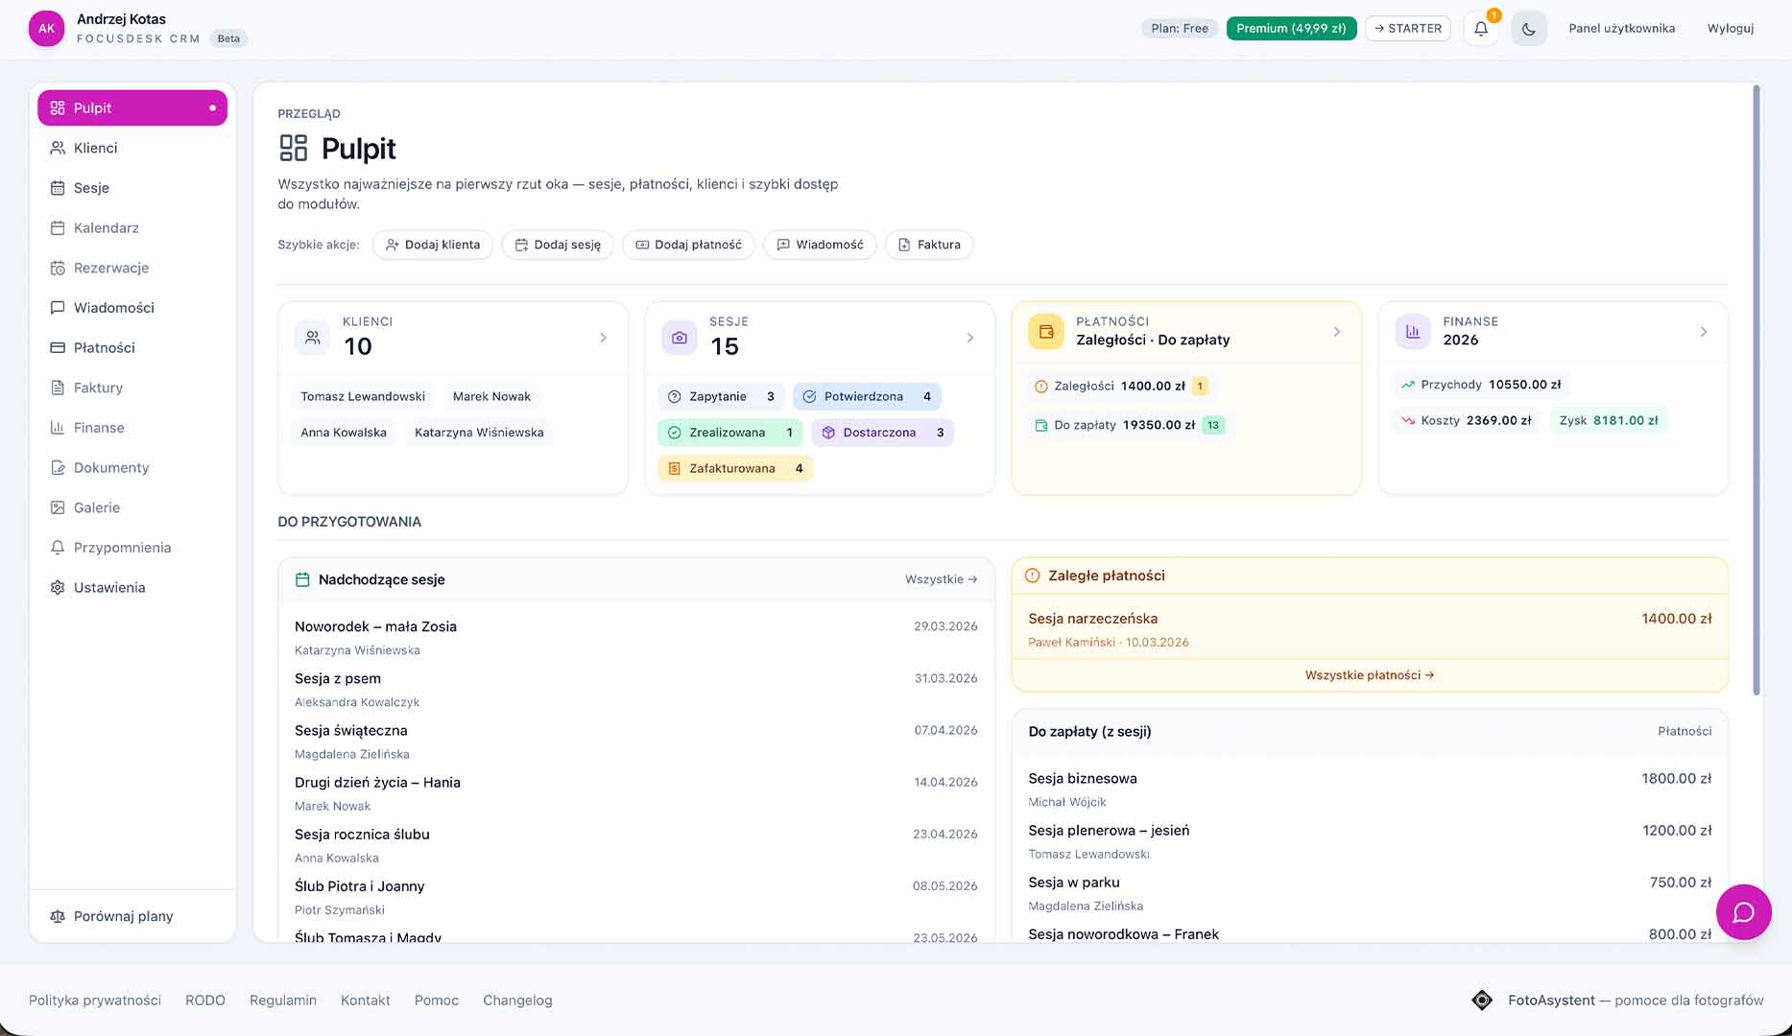This screenshot has width=1792, height=1036.
Task: Click the camera icon in Sesje card
Action: pyautogui.click(x=680, y=338)
